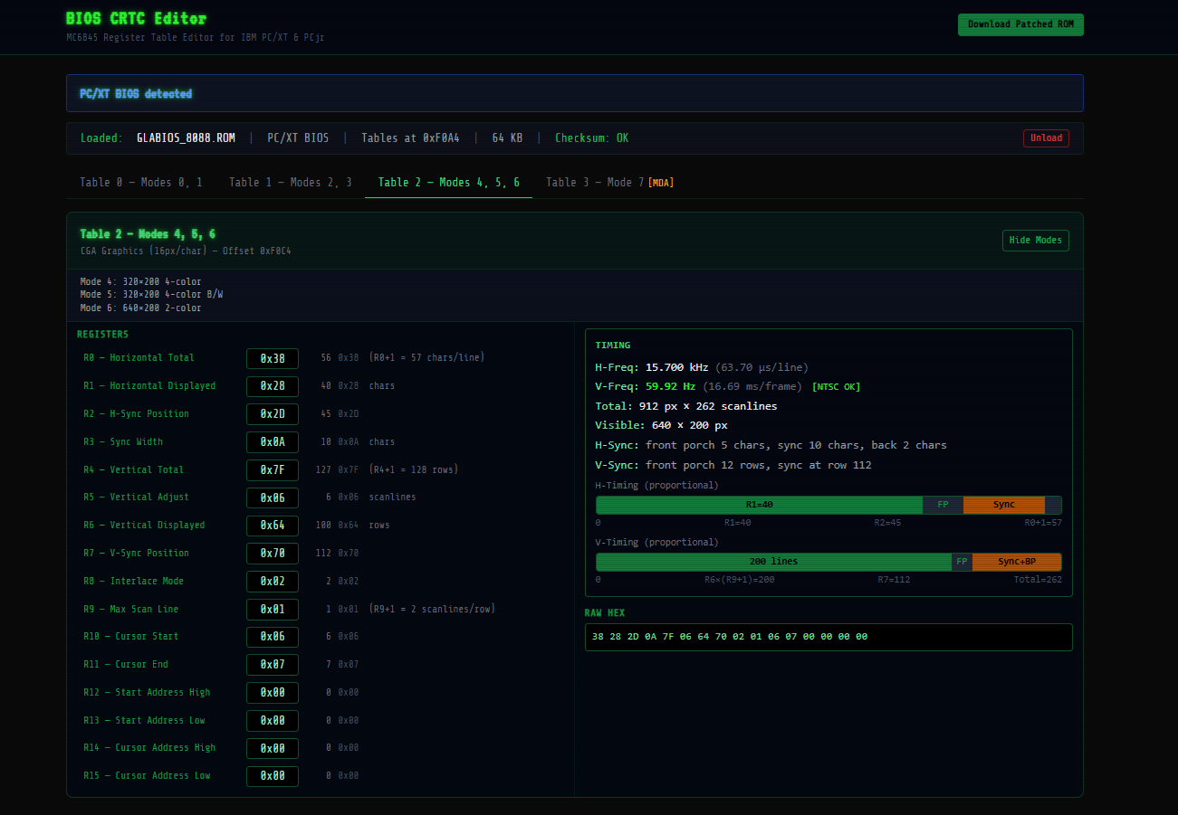Click the R0 Horizontal Total hex field
This screenshot has height=815, width=1178.
tap(273, 358)
